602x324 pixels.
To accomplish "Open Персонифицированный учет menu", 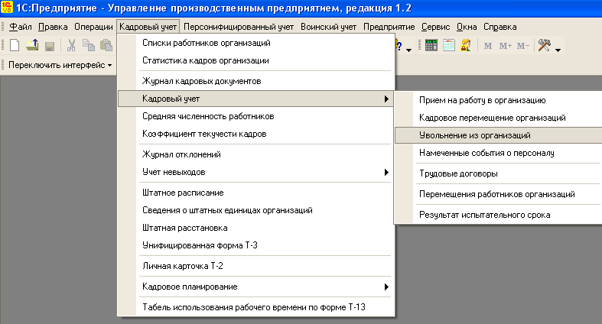I will point(239,27).
